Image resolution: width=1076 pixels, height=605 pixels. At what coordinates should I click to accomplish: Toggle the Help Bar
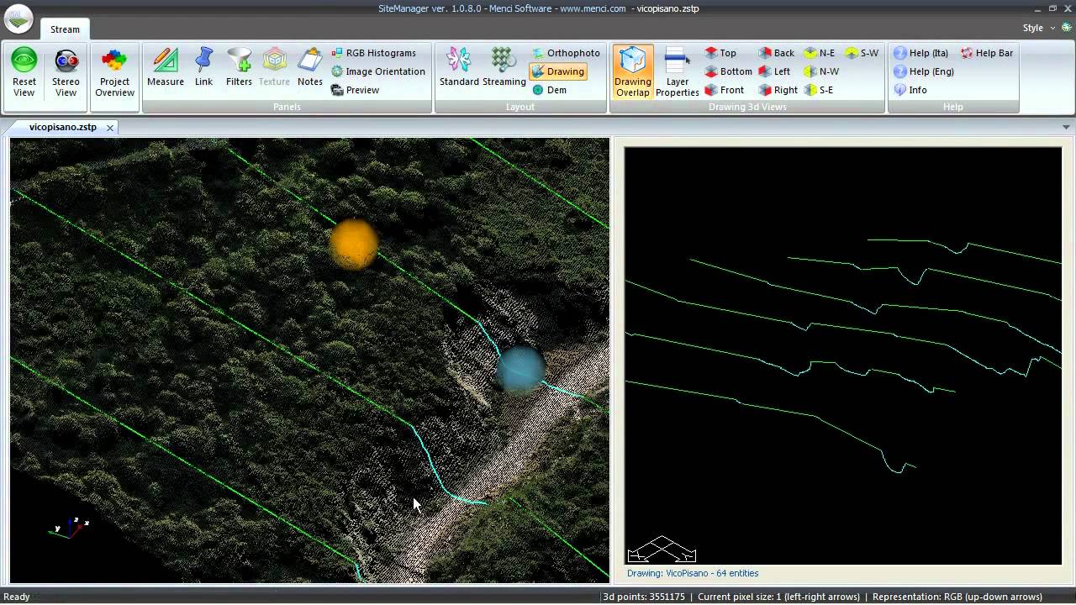click(987, 53)
